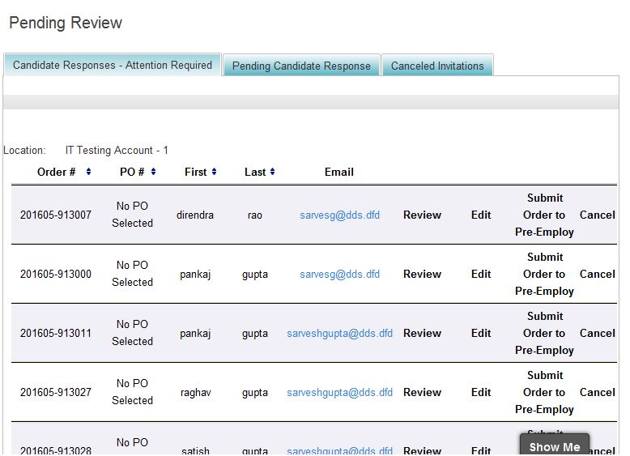Screen dimensions: 630x456
Task: Click Order # column header text
Action: 56,172
